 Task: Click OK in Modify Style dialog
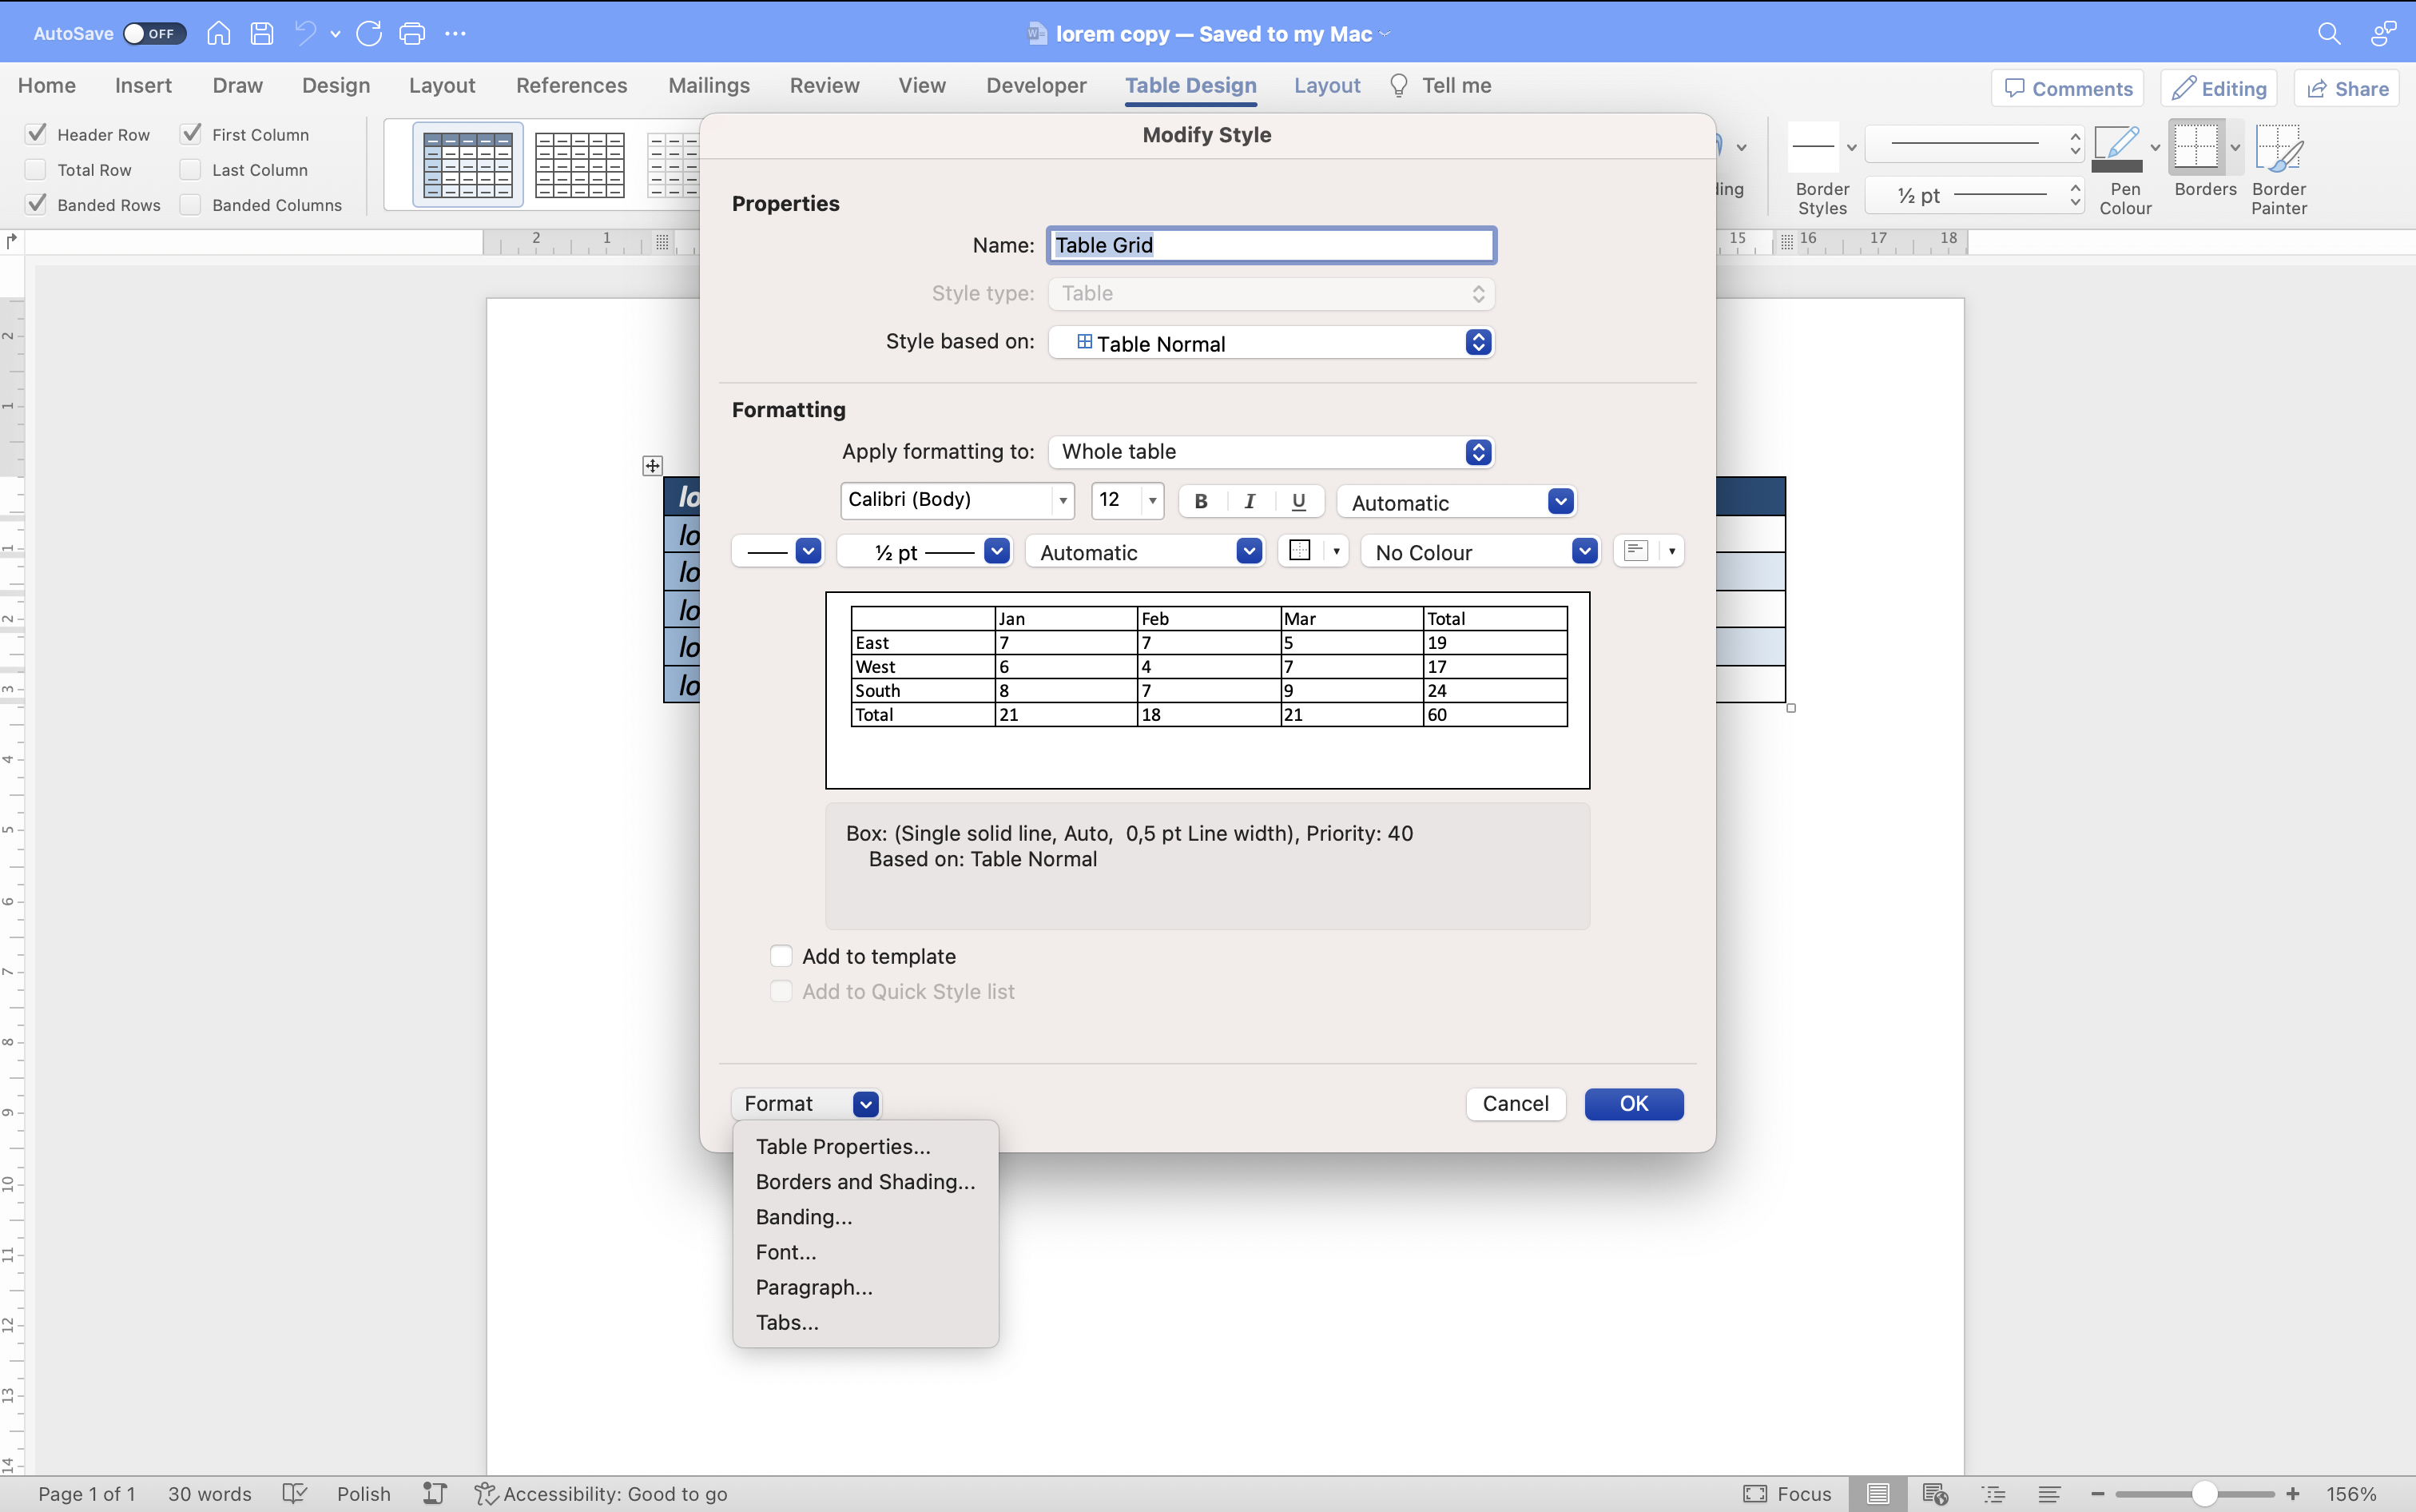point(1633,1103)
